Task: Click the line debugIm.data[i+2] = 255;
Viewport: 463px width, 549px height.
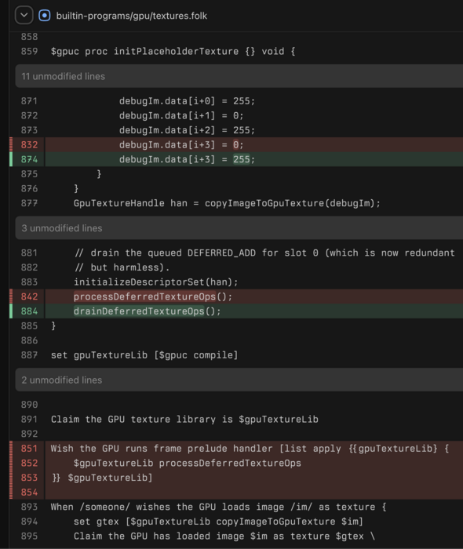Action: (x=187, y=130)
